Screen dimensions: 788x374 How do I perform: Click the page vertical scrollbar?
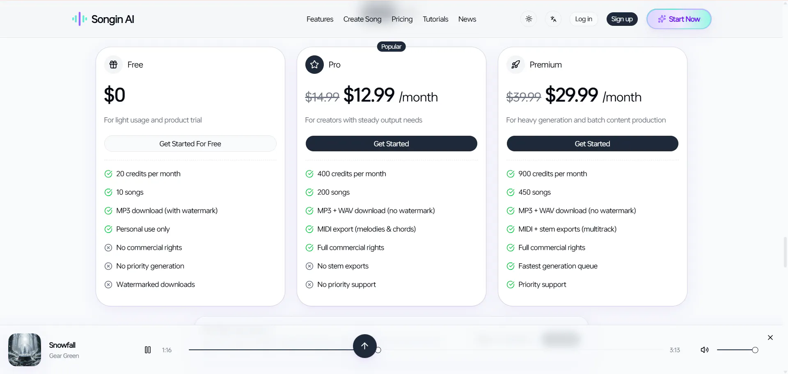coord(785,252)
